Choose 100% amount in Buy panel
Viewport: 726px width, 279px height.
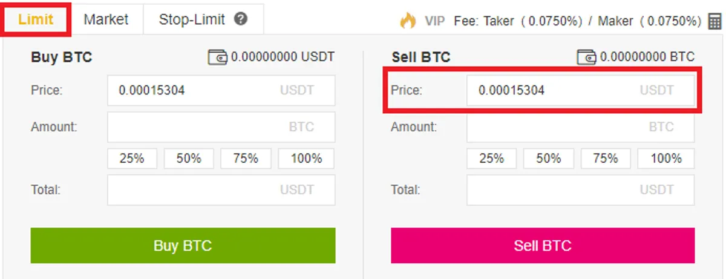click(306, 159)
